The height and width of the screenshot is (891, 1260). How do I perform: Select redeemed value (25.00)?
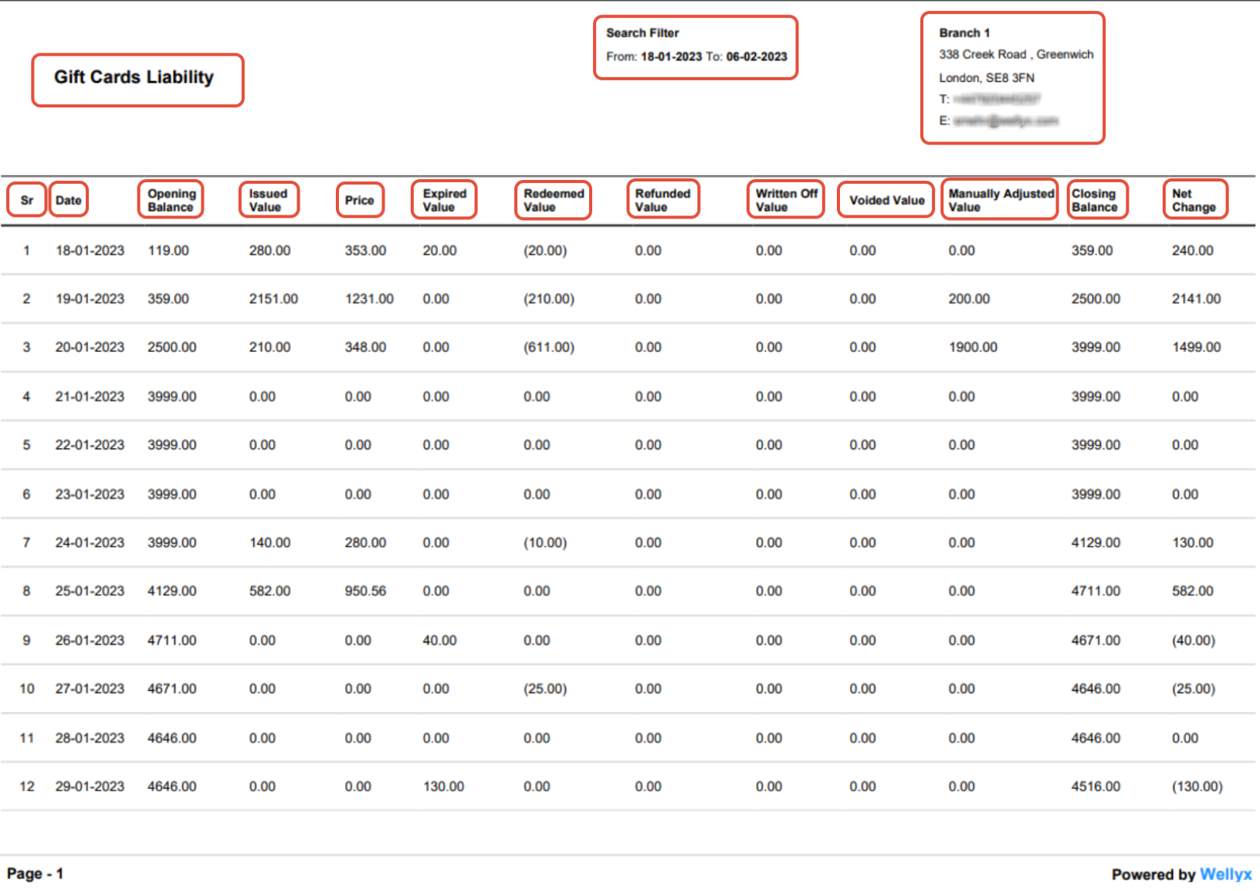click(545, 689)
